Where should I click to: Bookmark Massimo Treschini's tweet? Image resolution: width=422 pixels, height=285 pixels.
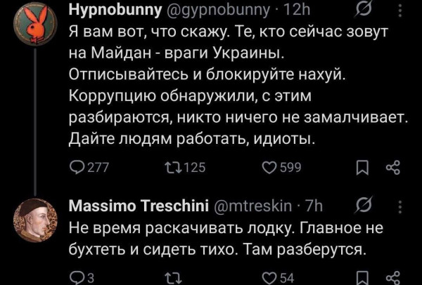pos(362,278)
